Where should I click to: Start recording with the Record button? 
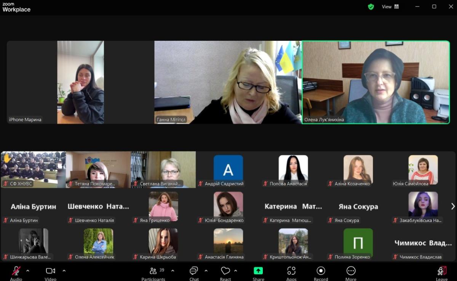pos(321,273)
